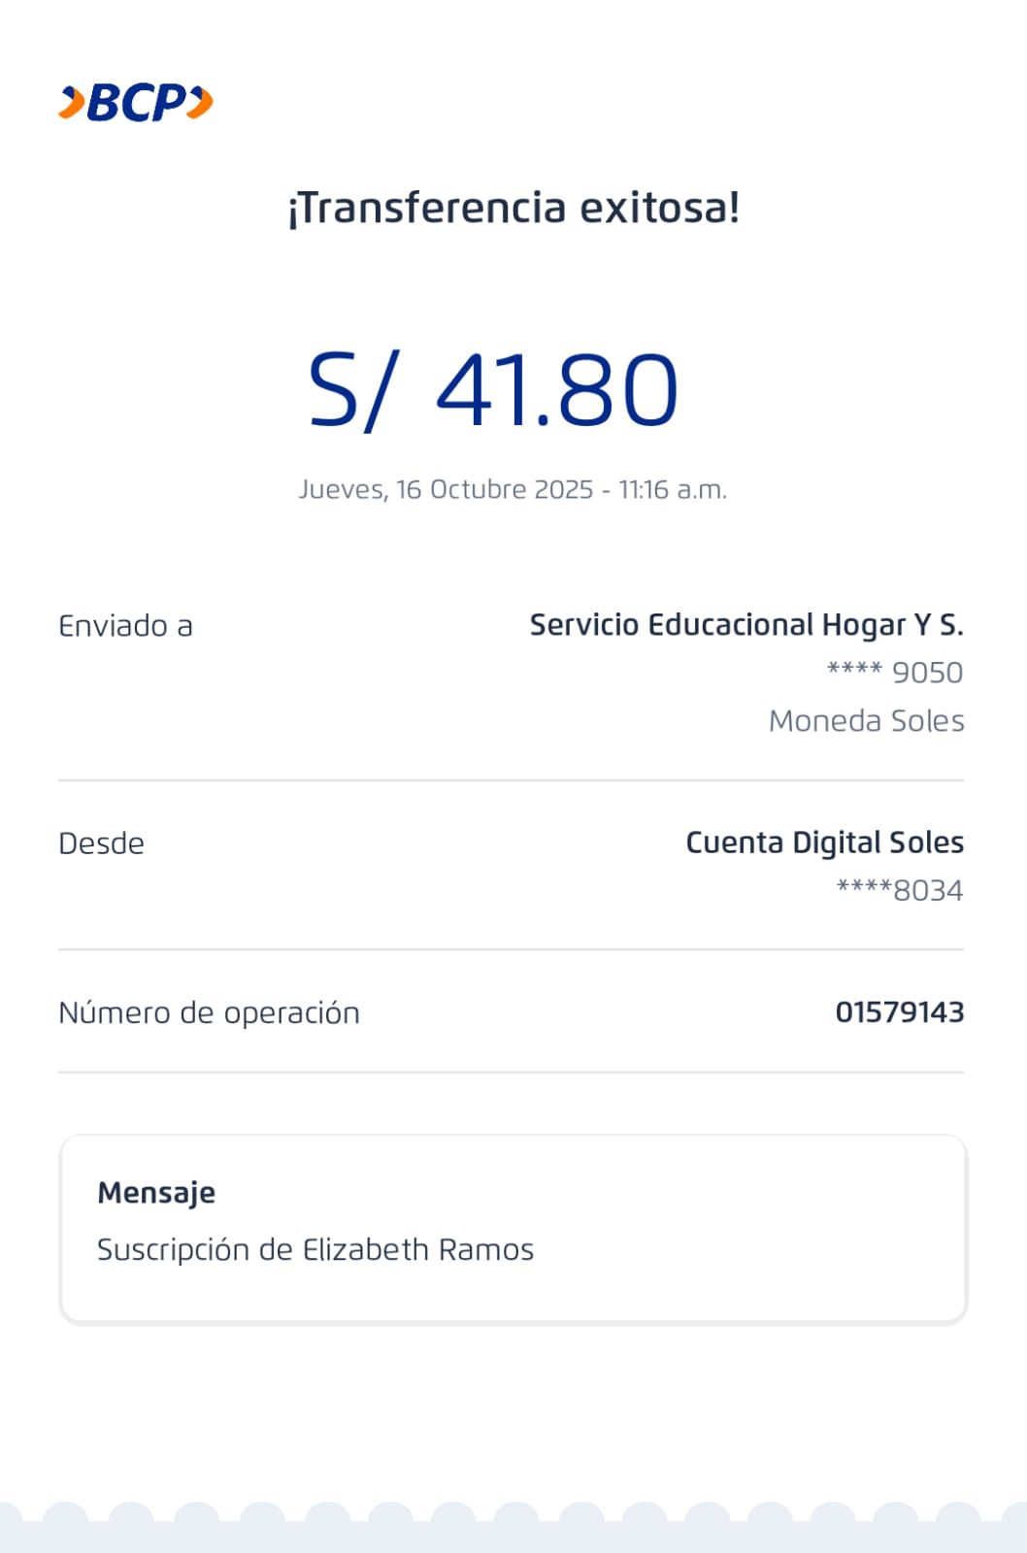
Task: Select the S/ 41.80 transfer amount
Action: coord(493,390)
